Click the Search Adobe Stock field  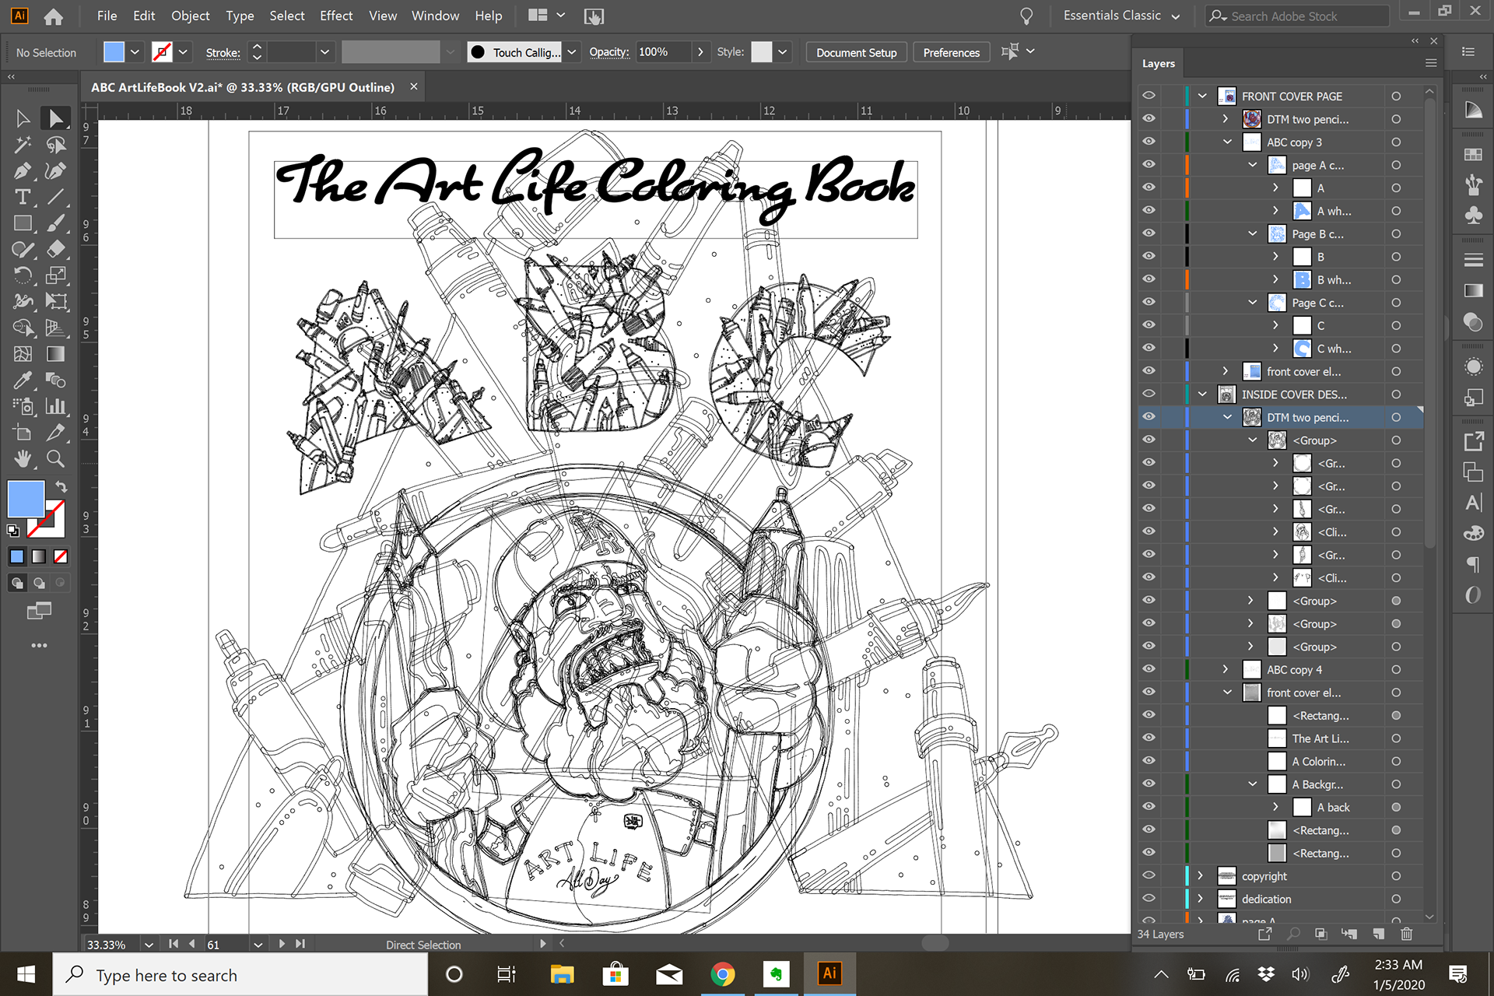(1297, 16)
